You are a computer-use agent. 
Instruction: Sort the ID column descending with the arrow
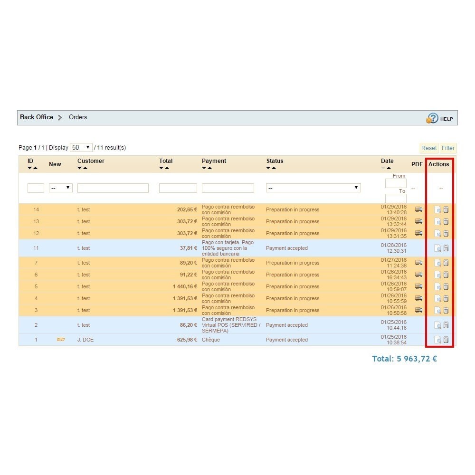pos(29,168)
